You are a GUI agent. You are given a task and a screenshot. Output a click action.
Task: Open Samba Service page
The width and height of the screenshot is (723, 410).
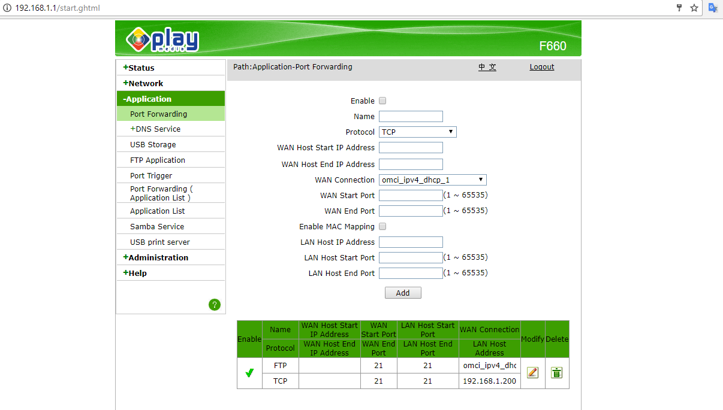click(157, 226)
